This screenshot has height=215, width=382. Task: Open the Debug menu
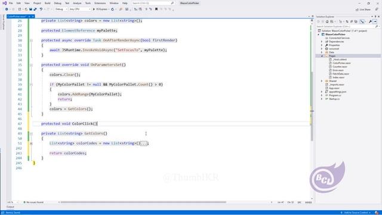[57, 3]
